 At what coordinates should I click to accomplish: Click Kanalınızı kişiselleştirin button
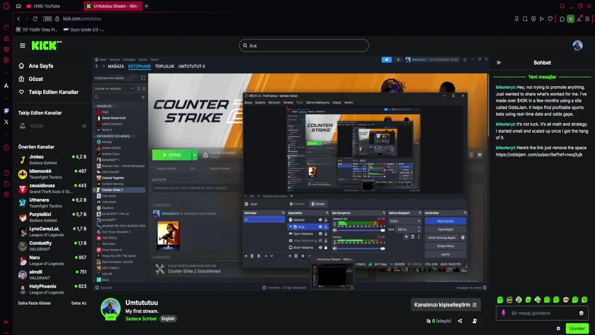click(x=445, y=305)
